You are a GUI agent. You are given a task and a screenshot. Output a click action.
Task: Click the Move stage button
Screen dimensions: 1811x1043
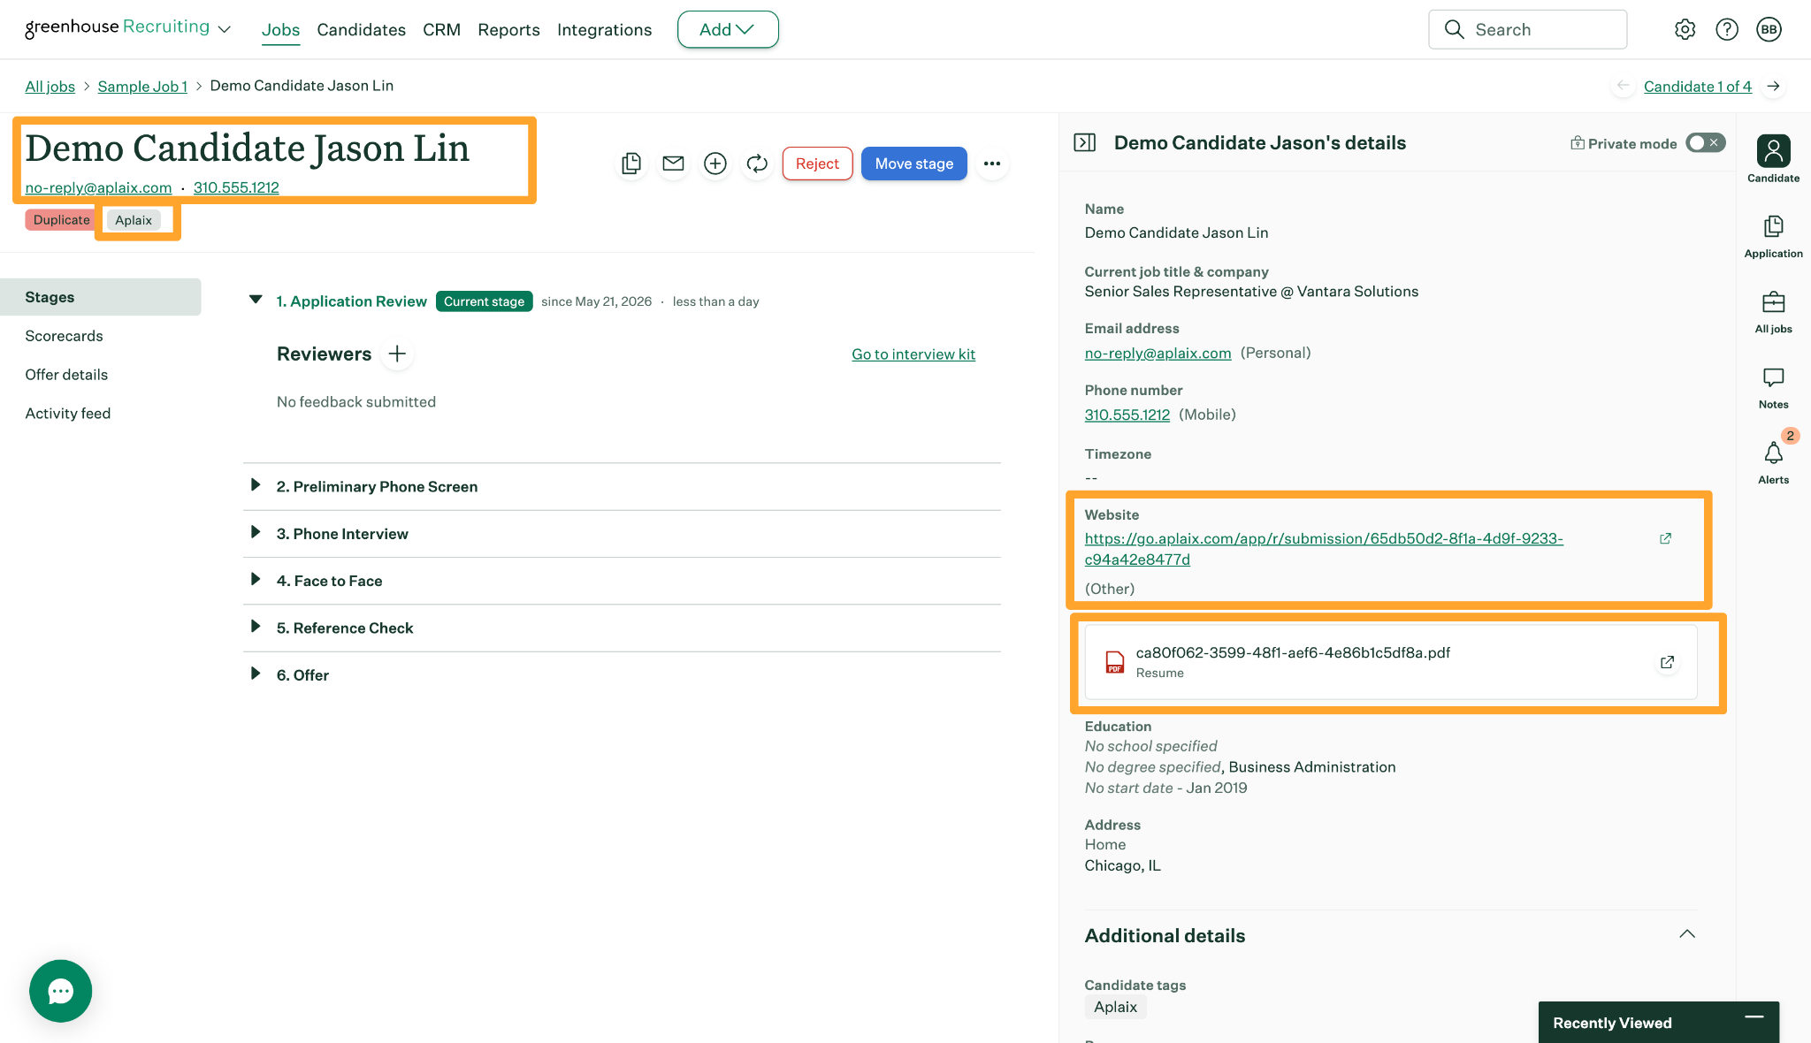(913, 164)
